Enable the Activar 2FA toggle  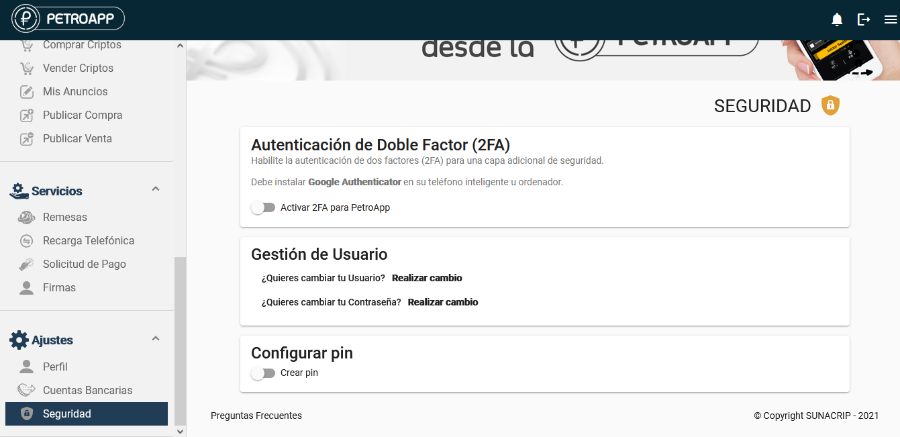coord(263,207)
